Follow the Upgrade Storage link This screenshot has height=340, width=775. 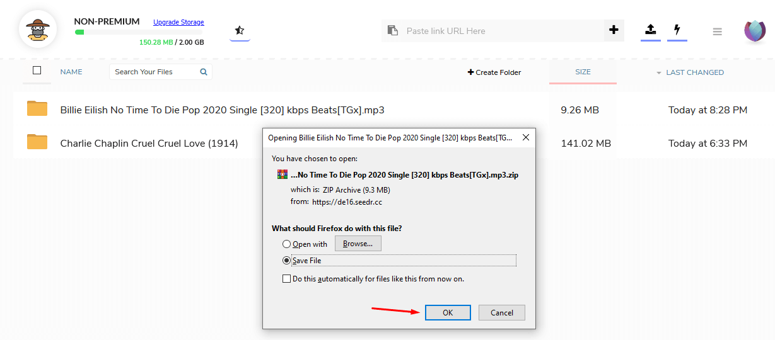pos(178,22)
